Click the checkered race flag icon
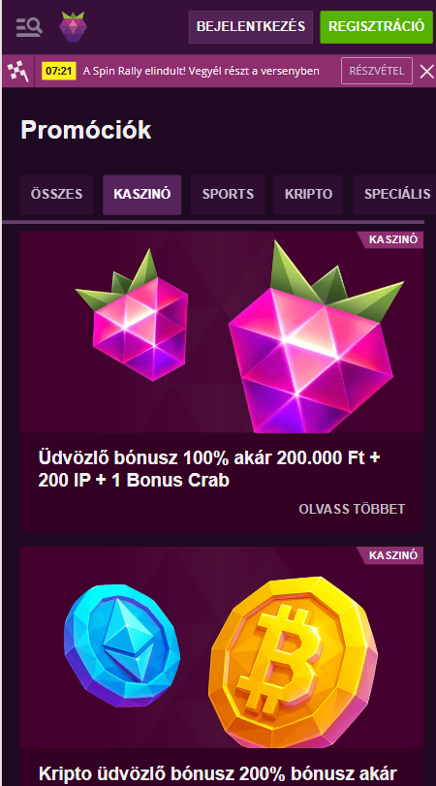This screenshot has height=786, width=436. (x=18, y=71)
